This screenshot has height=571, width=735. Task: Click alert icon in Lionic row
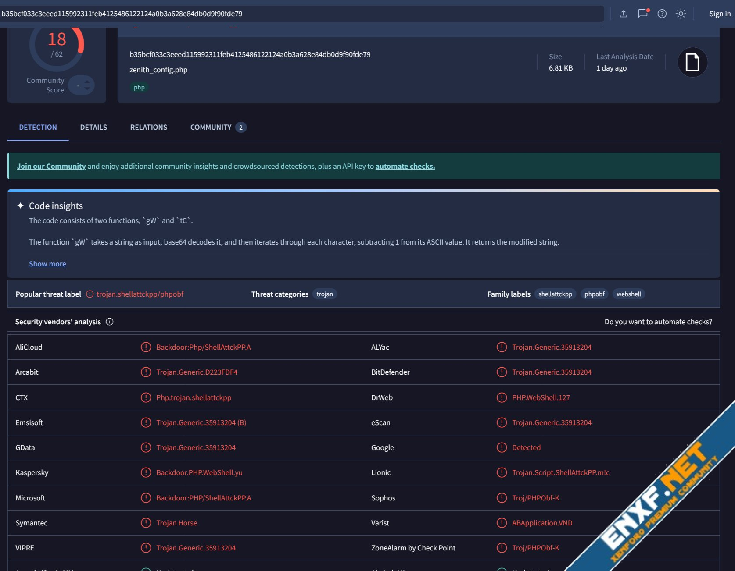(x=502, y=472)
